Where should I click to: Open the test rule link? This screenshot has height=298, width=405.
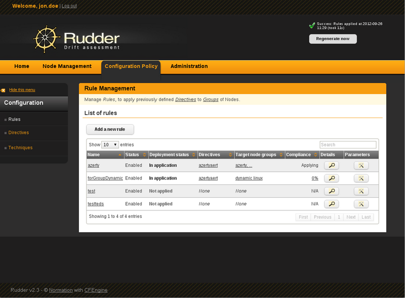click(92, 191)
